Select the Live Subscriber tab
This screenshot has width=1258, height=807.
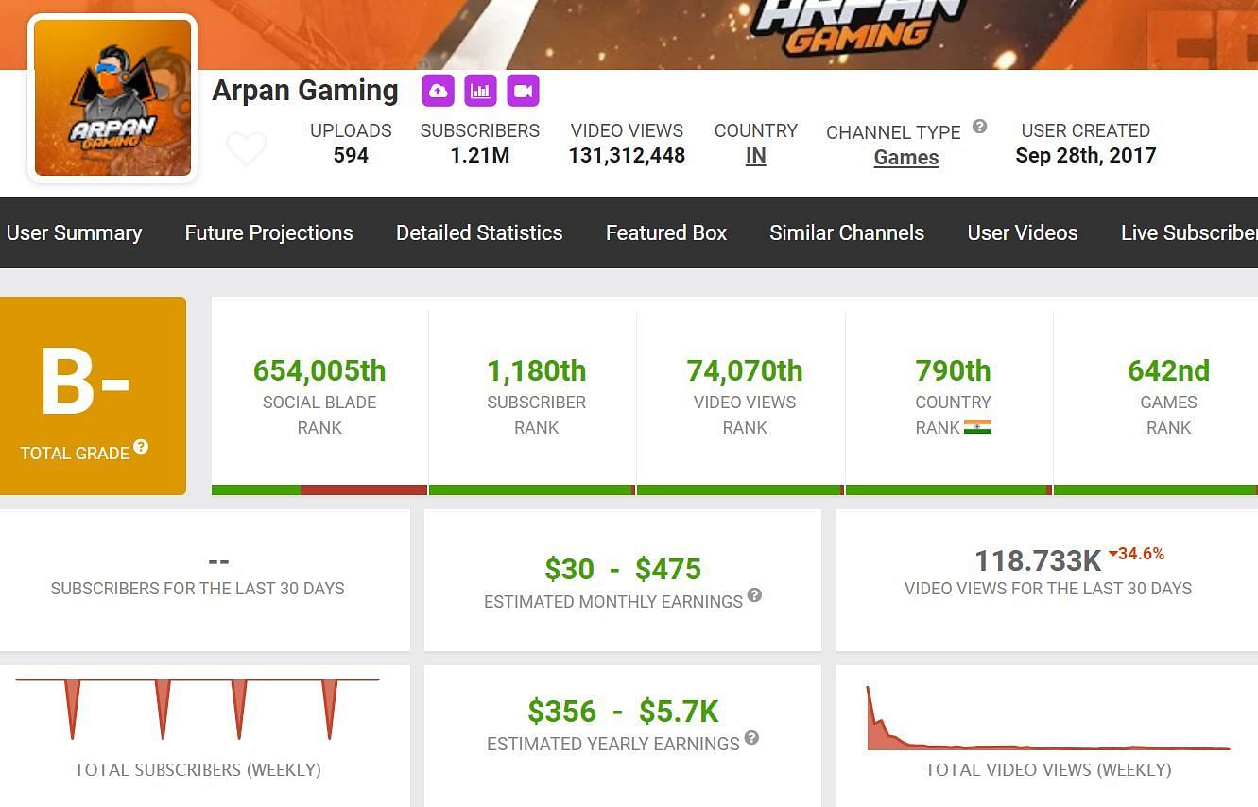(1189, 232)
